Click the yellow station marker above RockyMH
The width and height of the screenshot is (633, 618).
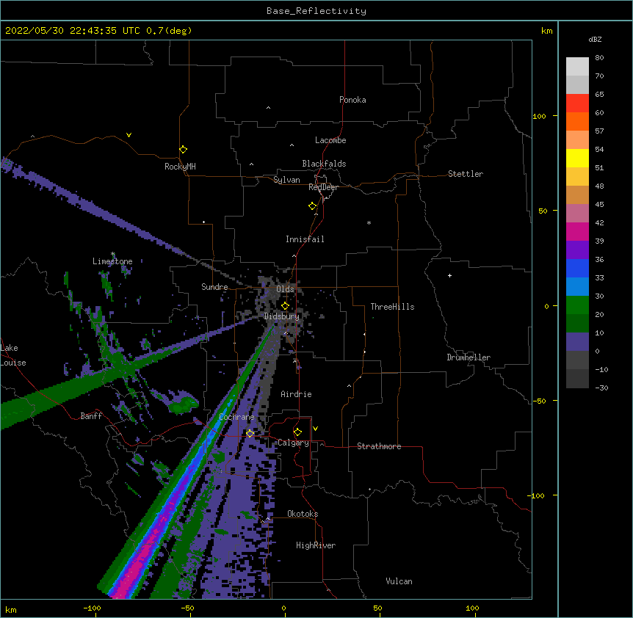(183, 149)
